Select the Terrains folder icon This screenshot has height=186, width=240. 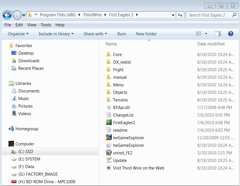109,99
